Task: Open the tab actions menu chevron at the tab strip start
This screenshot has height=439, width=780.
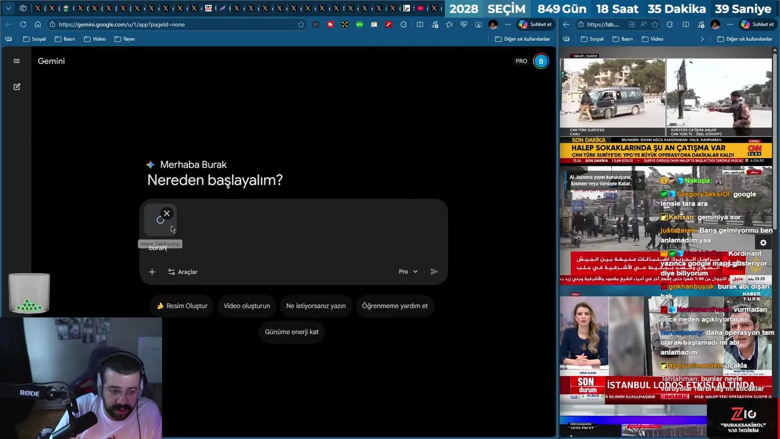Action: (8, 9)
